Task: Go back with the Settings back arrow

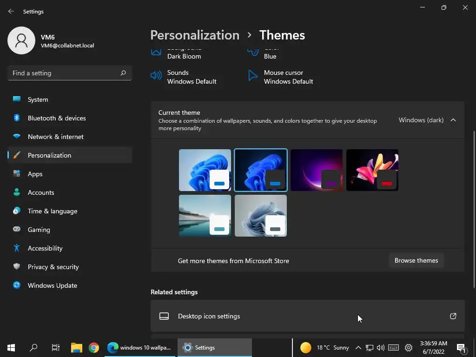Action: click(11, 11)
